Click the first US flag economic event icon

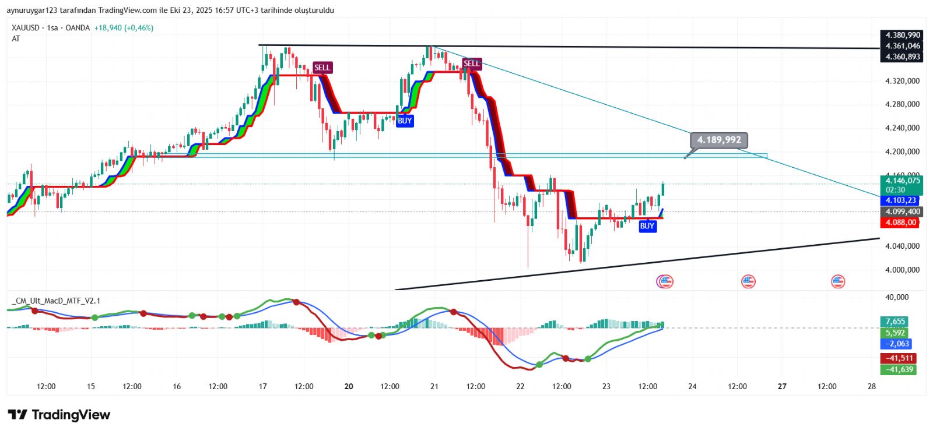point(665,282)
